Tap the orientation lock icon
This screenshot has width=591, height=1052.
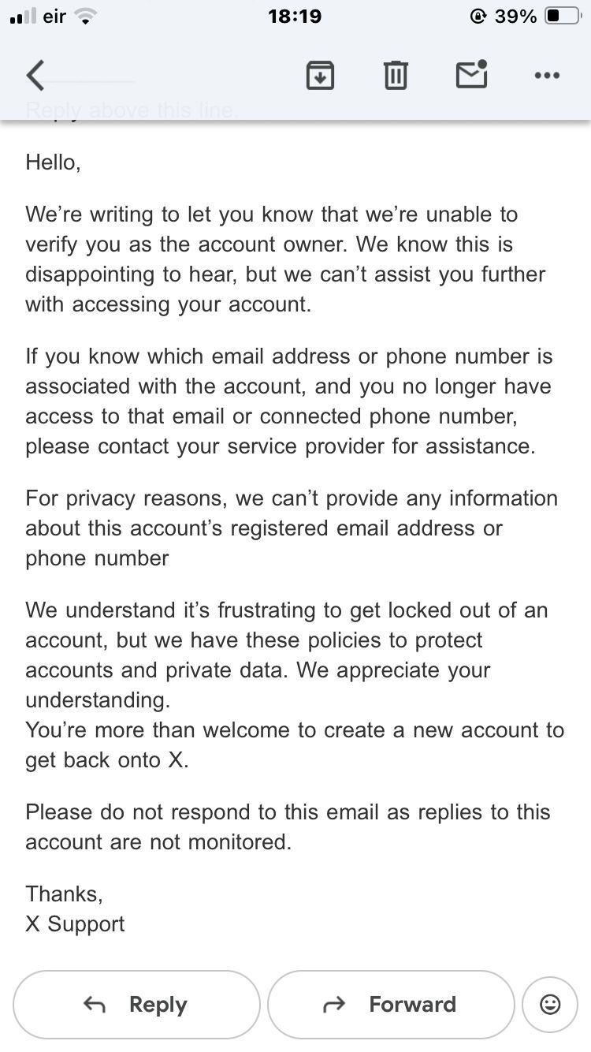click(478, 17)
